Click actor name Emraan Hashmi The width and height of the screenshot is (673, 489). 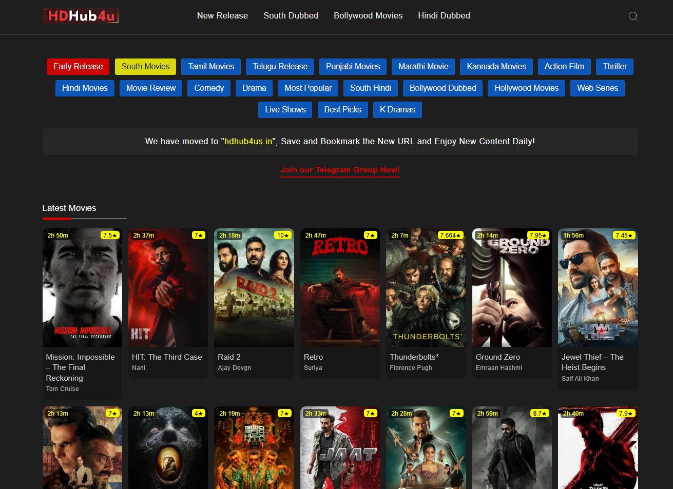(499, 368)
